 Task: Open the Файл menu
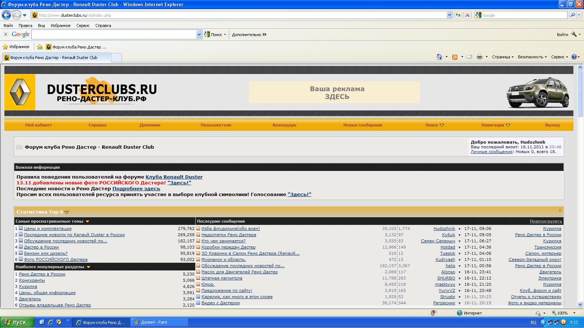tap(8, 26)
